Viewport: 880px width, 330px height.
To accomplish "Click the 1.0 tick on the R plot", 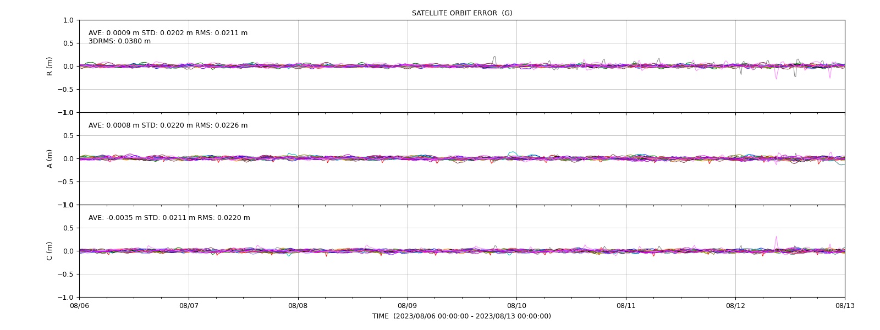I will pyautogui.click(x=68, y=20).
